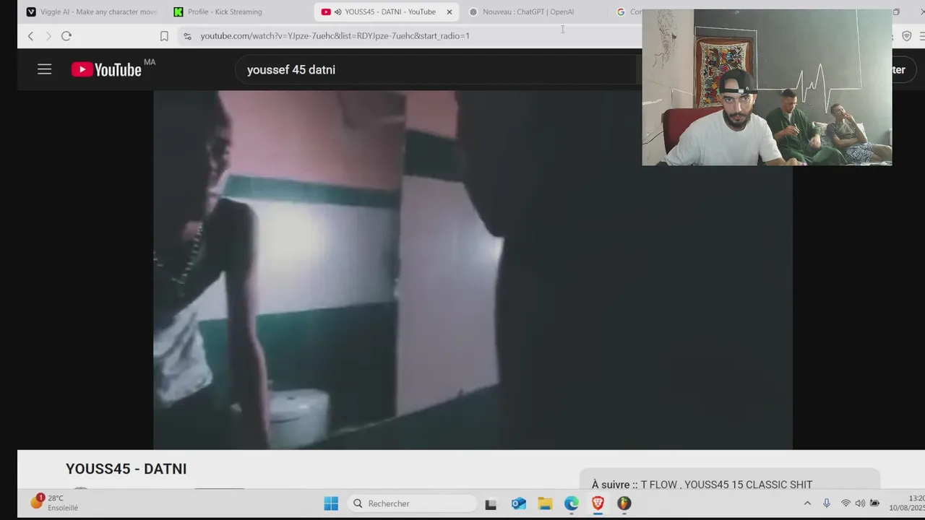925x520 pixels.
Task: Switch to Nouveau : ChatGPT | OpenAI tab
Action: click(528, 12)
